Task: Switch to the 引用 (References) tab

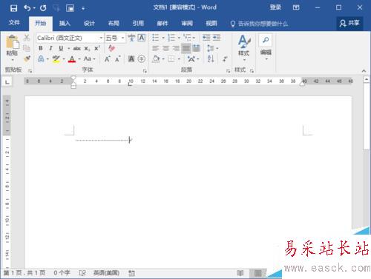Action: [x=138, y=24]
